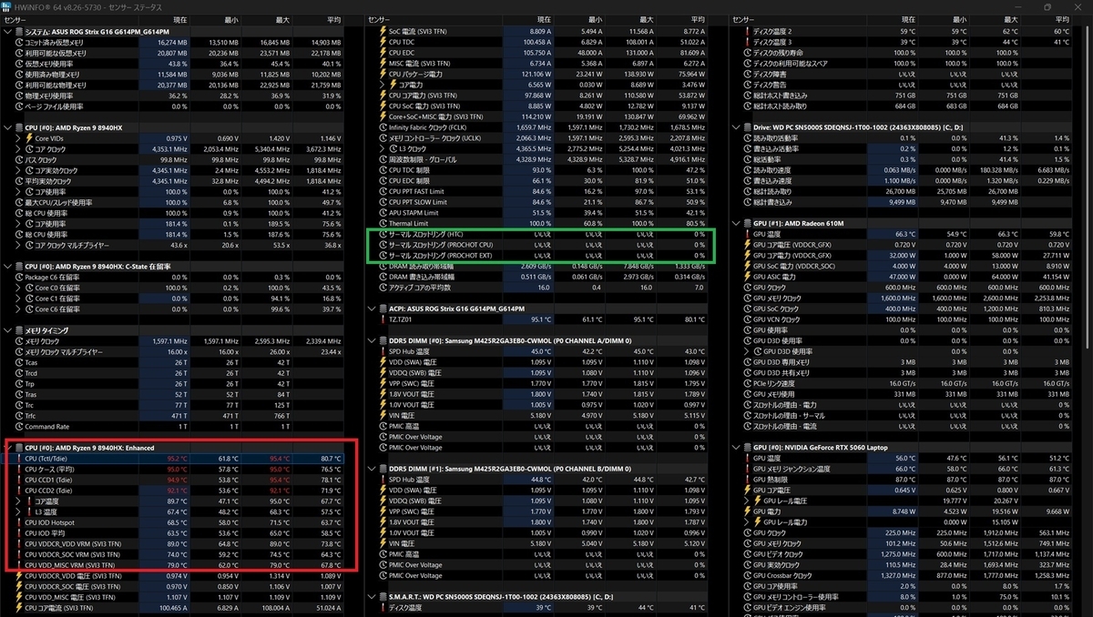Click the icon beside サーマル スロットリング (HTC)
The width and height of the screenshot is (1093, 617).
point(383,234)
